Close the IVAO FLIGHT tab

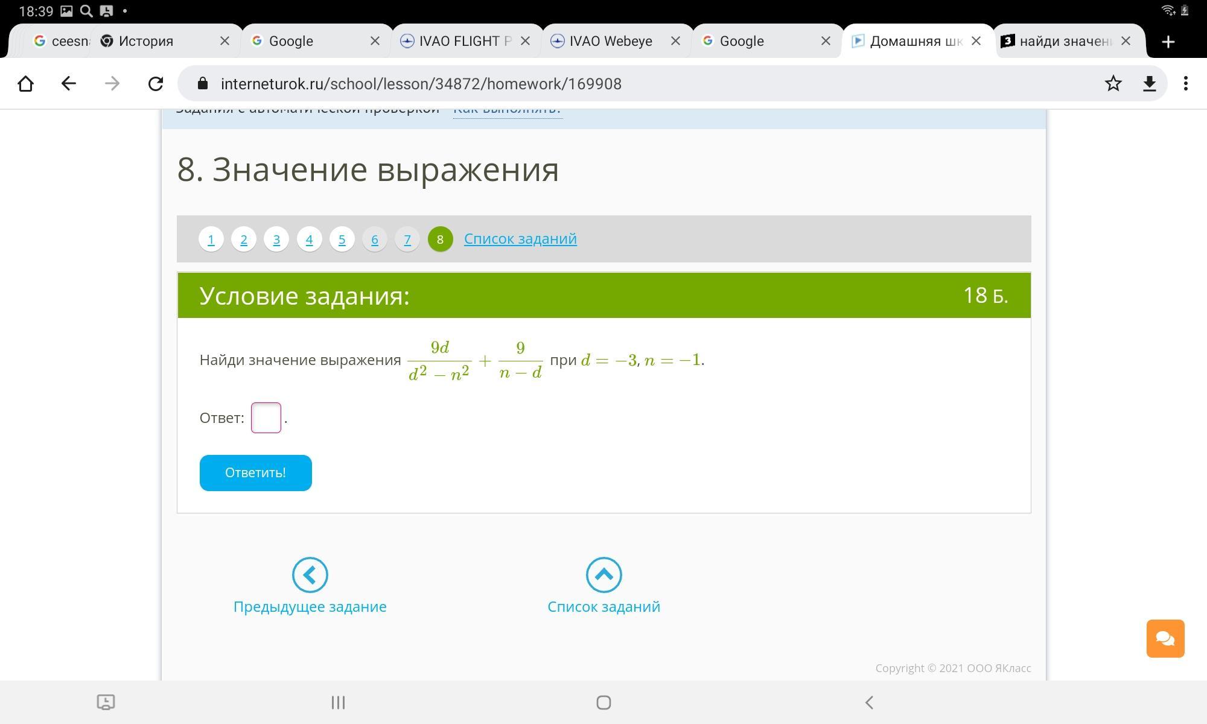tap(525, 42)
